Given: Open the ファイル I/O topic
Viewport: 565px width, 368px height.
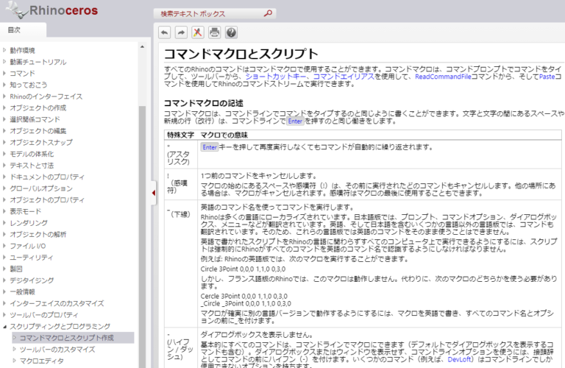Looking at the screenshot, I should point(28,246).
